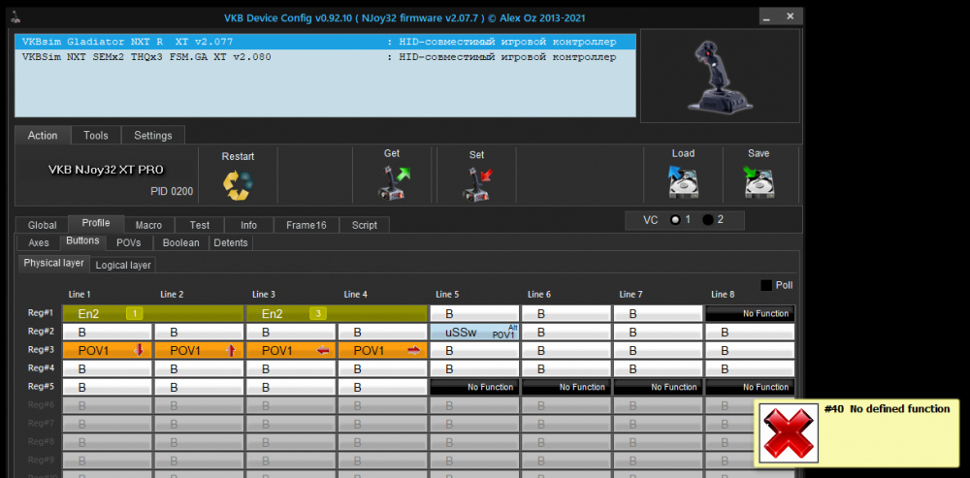Image resolution: width=970 pixels, height=478 pixels.
Task: Click the Reg#5 Line 8 No Function cell
Action: click(751, 387)
